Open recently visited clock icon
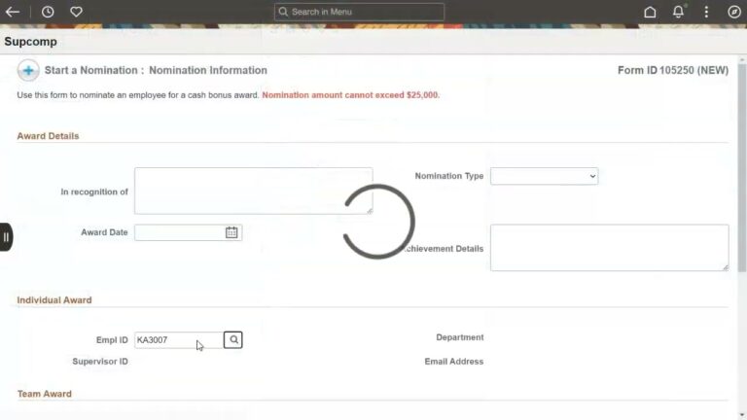Viewport: 747px width, 420px height. tap(48, 12)
